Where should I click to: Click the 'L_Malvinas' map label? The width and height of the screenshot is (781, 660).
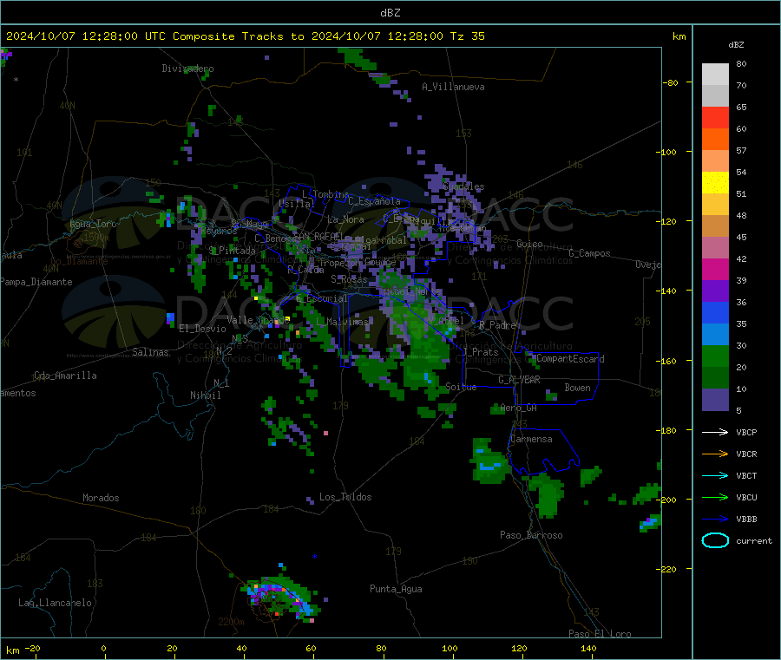pyautogui.click(x=342, y=322)
